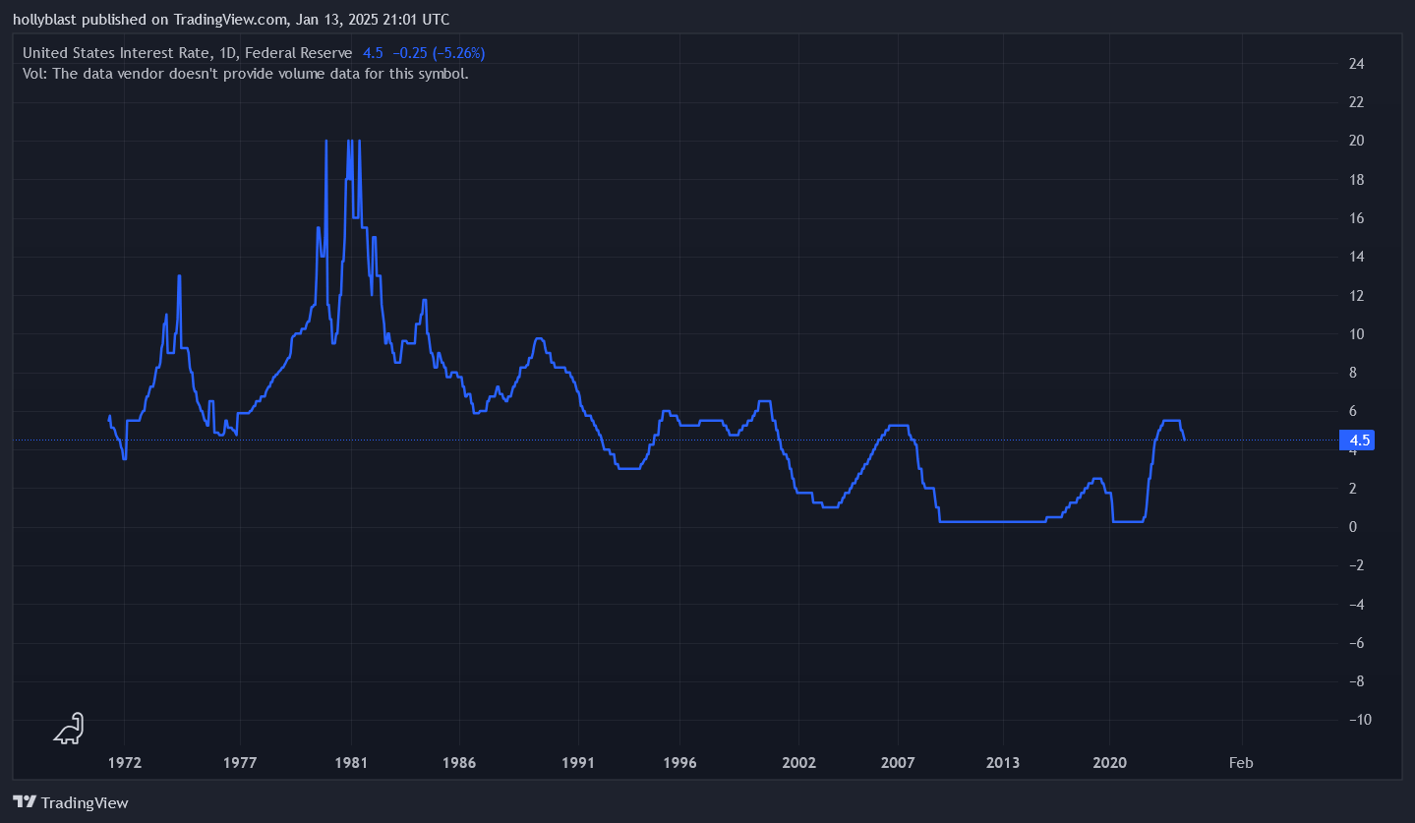Click the 2013 label on time axis
Screen dimensions: 1415x823
[1003, 762]
